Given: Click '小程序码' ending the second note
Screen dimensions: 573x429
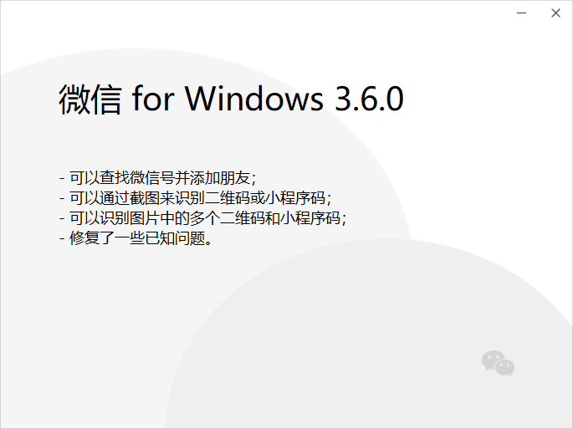Looking at the screenshot, I should click(x=295, y=198).
